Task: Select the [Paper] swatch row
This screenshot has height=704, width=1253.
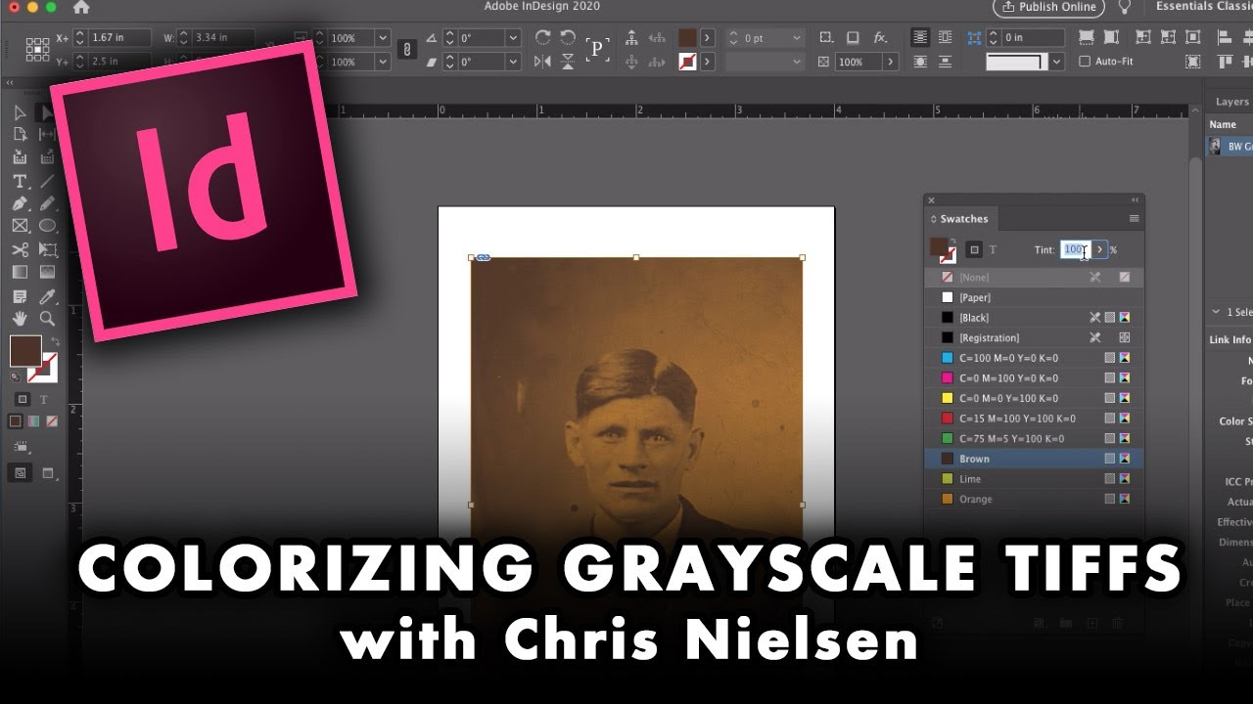Action: pyautogui.click(x=1034, y=297)
